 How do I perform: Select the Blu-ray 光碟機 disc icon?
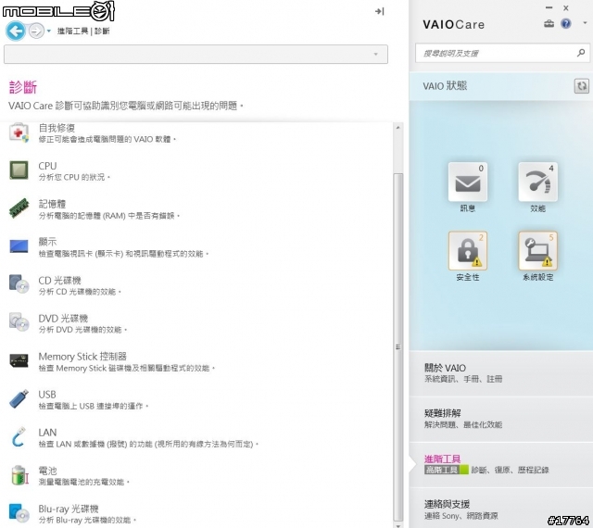[x=19, y=513]
